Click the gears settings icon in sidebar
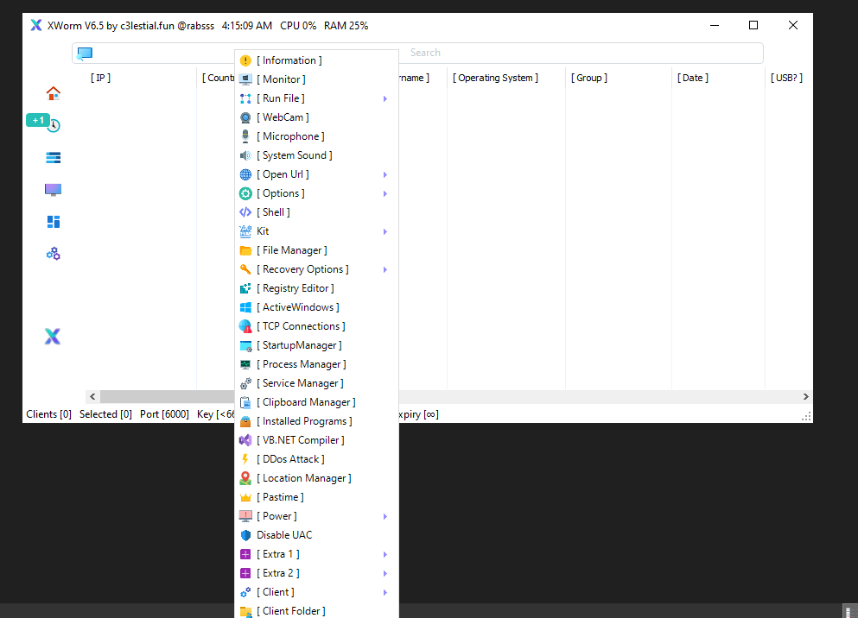The image size is (858, 618). (x=54, y=254)
